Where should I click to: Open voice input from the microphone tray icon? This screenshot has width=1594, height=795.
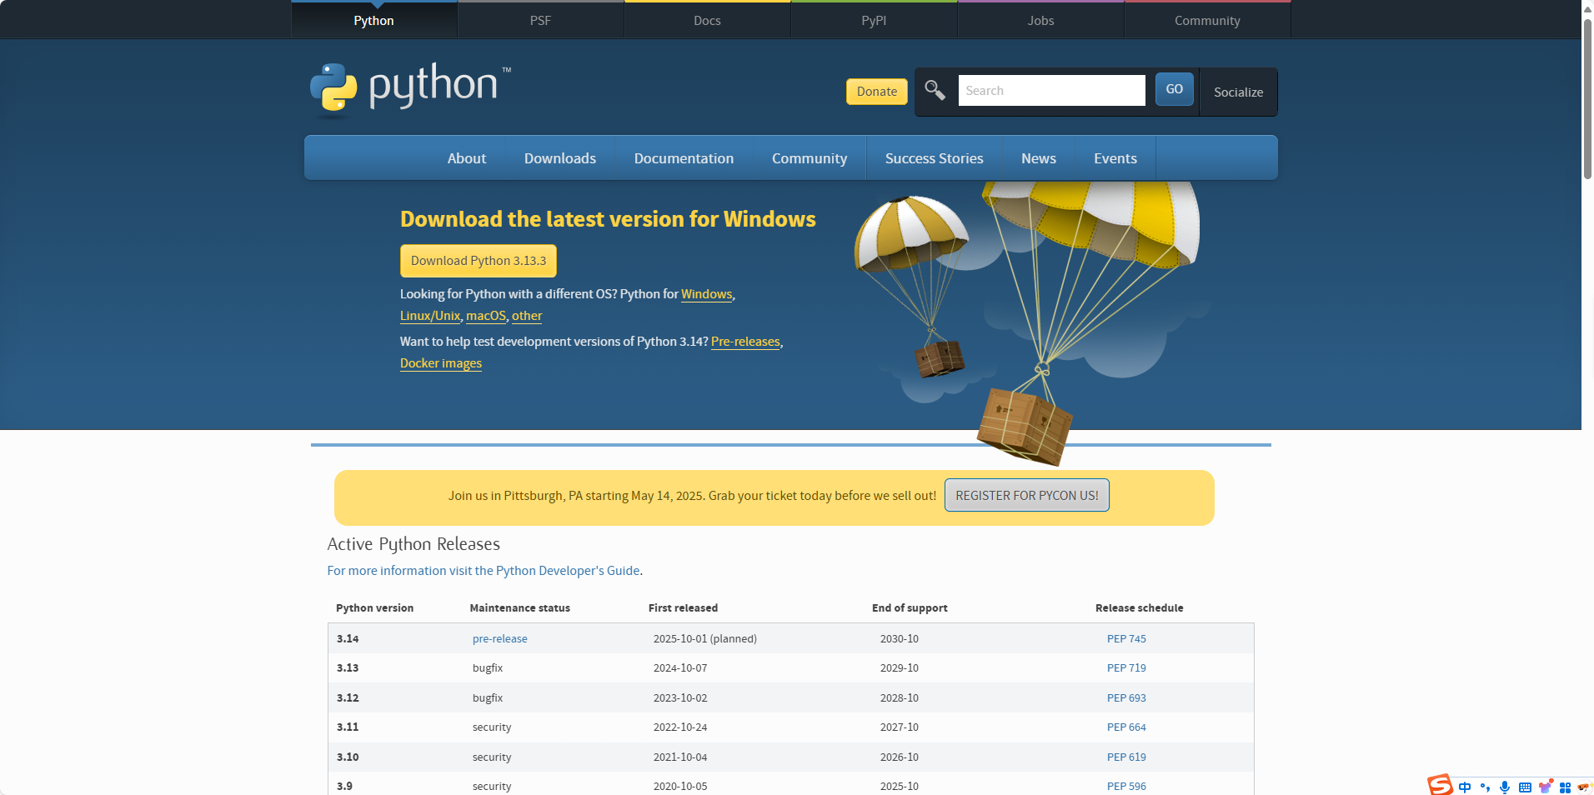pos(1504,787)
